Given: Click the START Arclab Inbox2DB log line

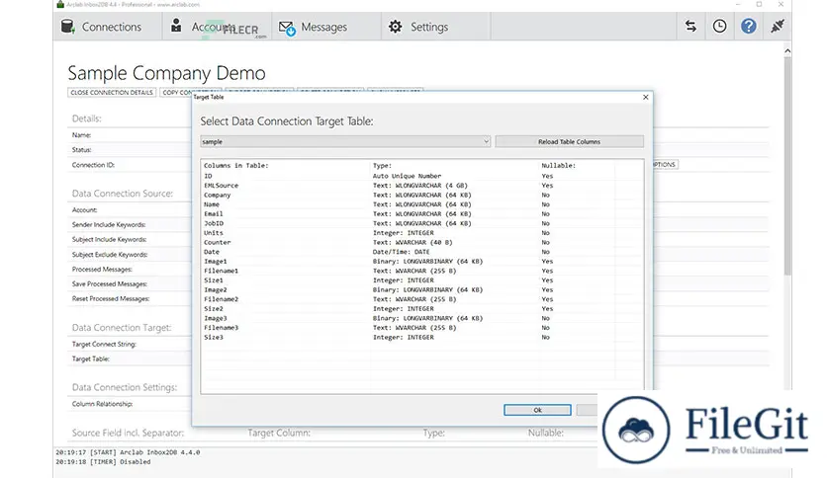Looking at the screenshot, I should click(128, 452).
